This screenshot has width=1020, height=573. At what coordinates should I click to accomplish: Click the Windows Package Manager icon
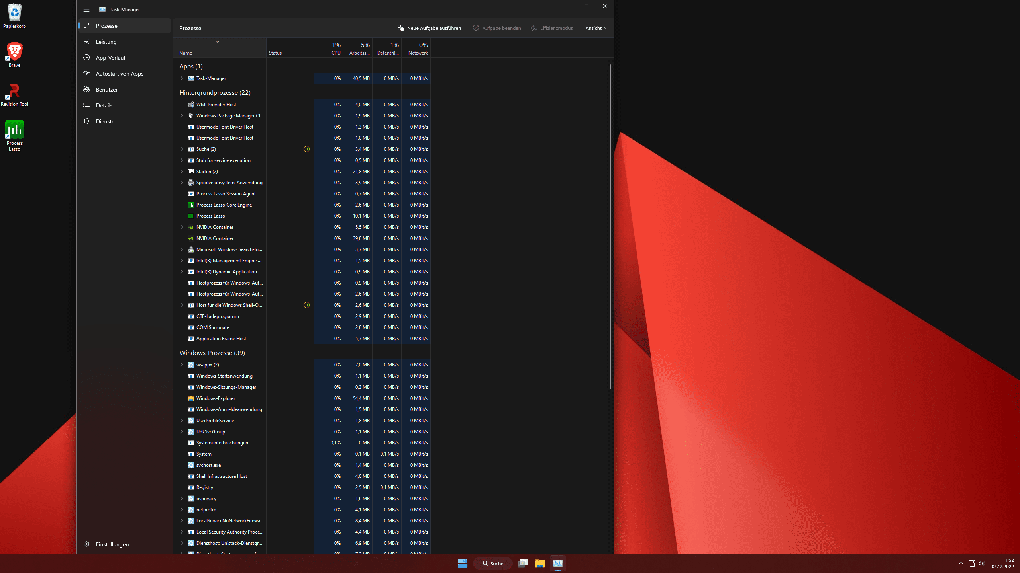[191, 116]
